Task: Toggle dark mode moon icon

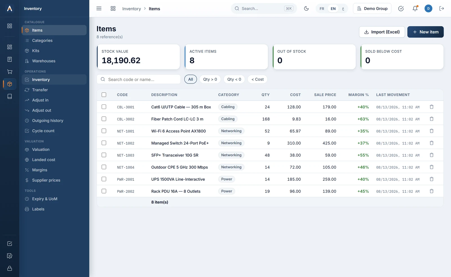Action: pos(306,8)
